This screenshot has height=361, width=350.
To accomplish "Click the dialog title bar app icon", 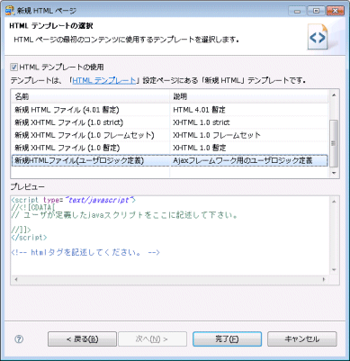I will [x=10, y=11].
